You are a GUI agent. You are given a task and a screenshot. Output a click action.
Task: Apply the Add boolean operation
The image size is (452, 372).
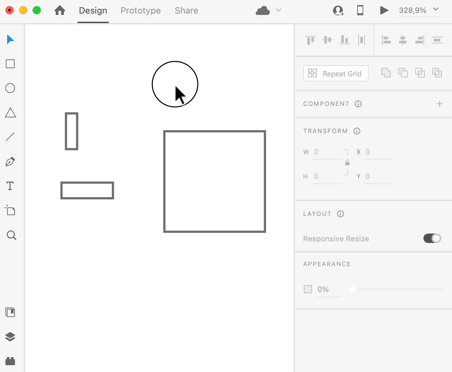tap(386, 73)
